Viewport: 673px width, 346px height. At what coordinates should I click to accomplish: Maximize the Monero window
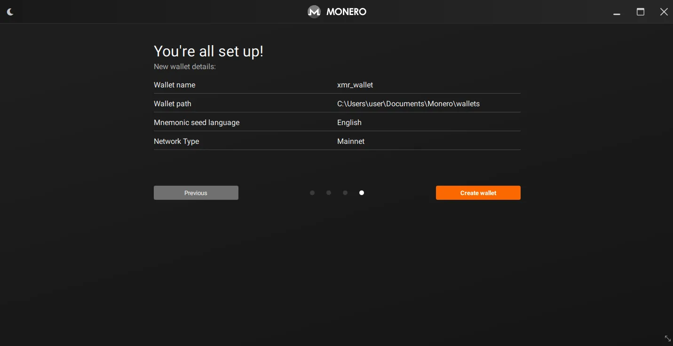(641, 12)
